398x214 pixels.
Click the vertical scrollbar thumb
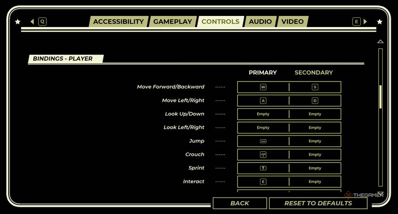(x=380, y=96)
